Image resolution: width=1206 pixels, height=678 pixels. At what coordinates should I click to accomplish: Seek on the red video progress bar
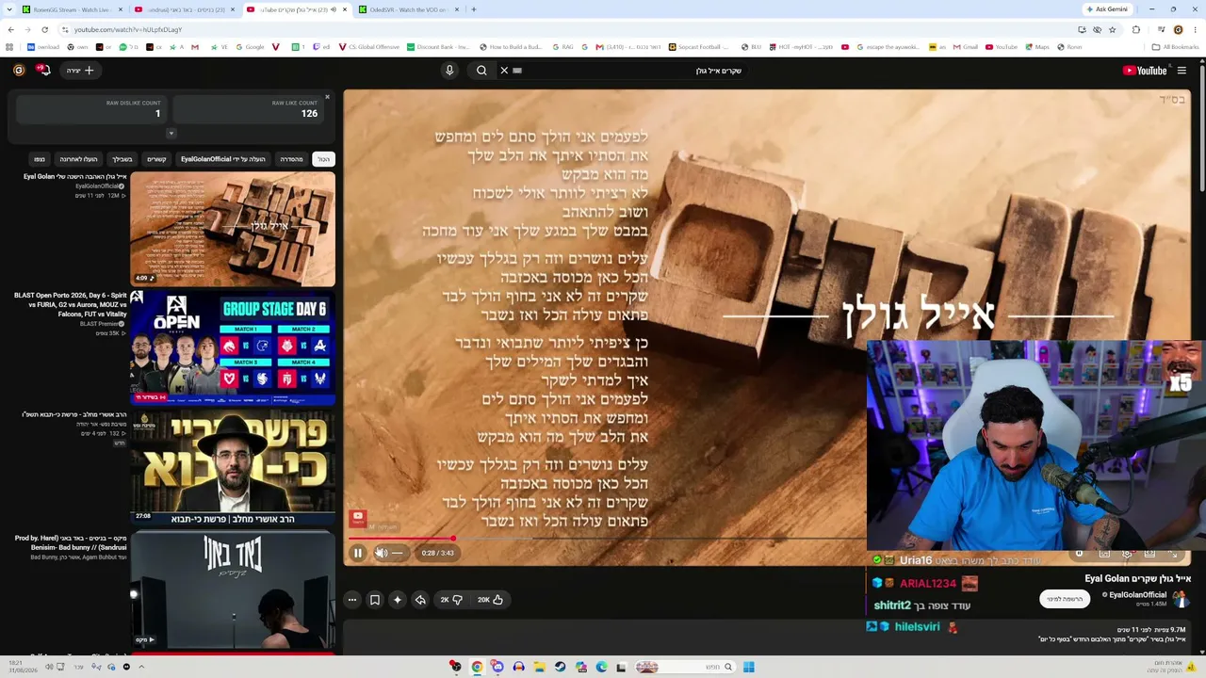[x=607, y=539]
